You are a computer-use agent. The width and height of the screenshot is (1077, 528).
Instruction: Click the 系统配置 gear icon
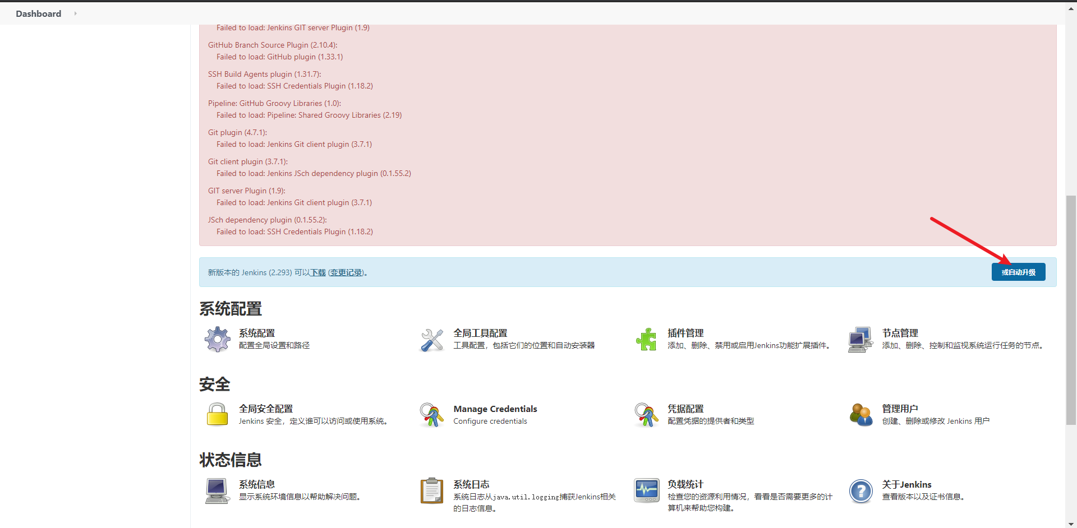coord(218,339)
